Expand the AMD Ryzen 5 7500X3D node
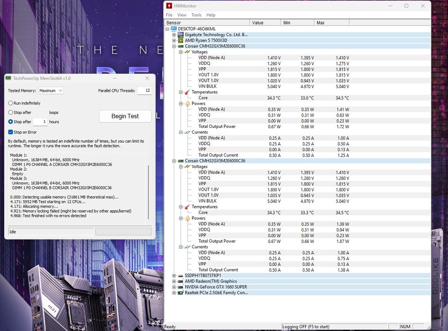This screenshot has height=331, width=448. coord(174,40)
